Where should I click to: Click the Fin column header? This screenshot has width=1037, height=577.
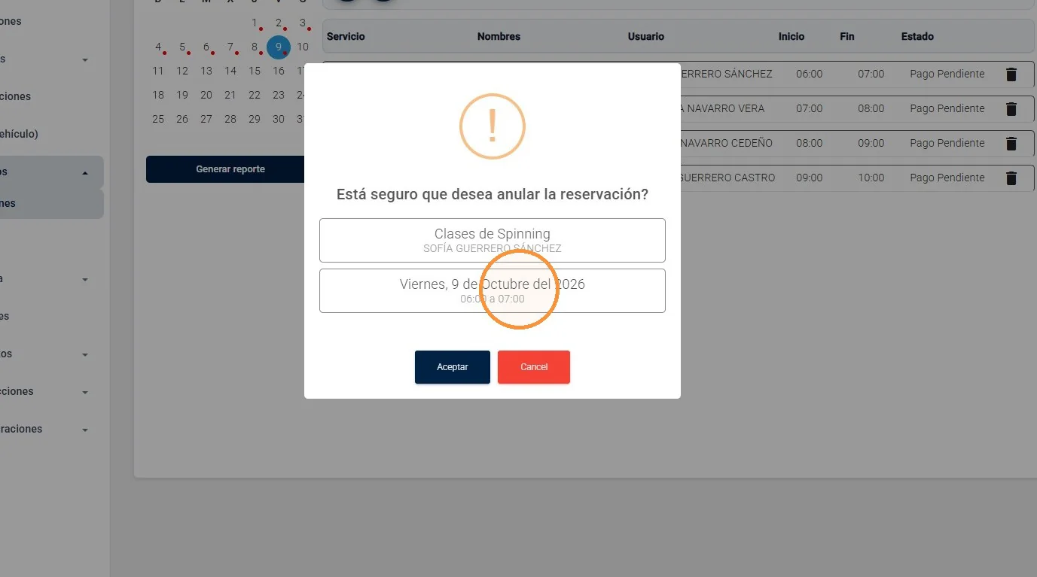tap(847, 36)
